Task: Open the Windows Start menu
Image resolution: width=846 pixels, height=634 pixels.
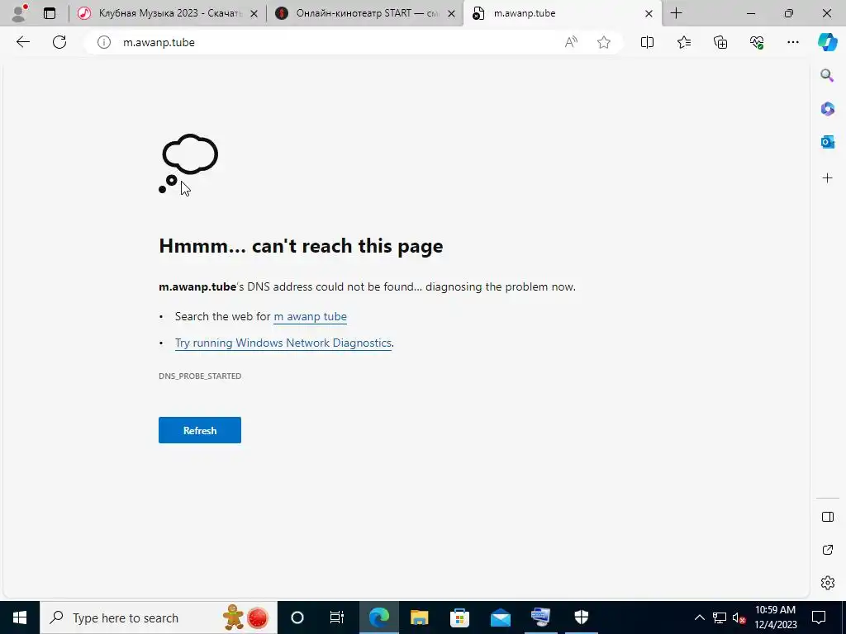Action: pos(20,617)
